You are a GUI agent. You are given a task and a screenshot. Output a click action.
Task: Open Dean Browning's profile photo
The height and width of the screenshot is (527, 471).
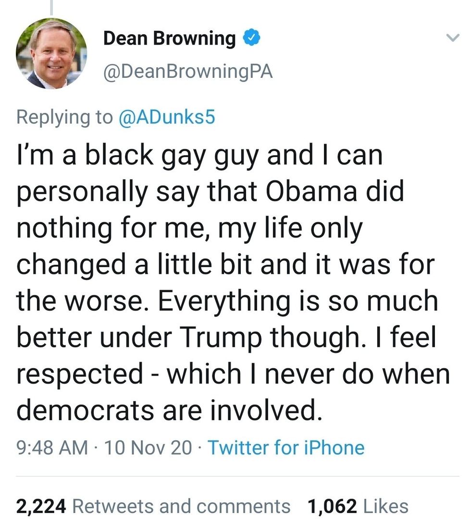[x=51, y=53]
